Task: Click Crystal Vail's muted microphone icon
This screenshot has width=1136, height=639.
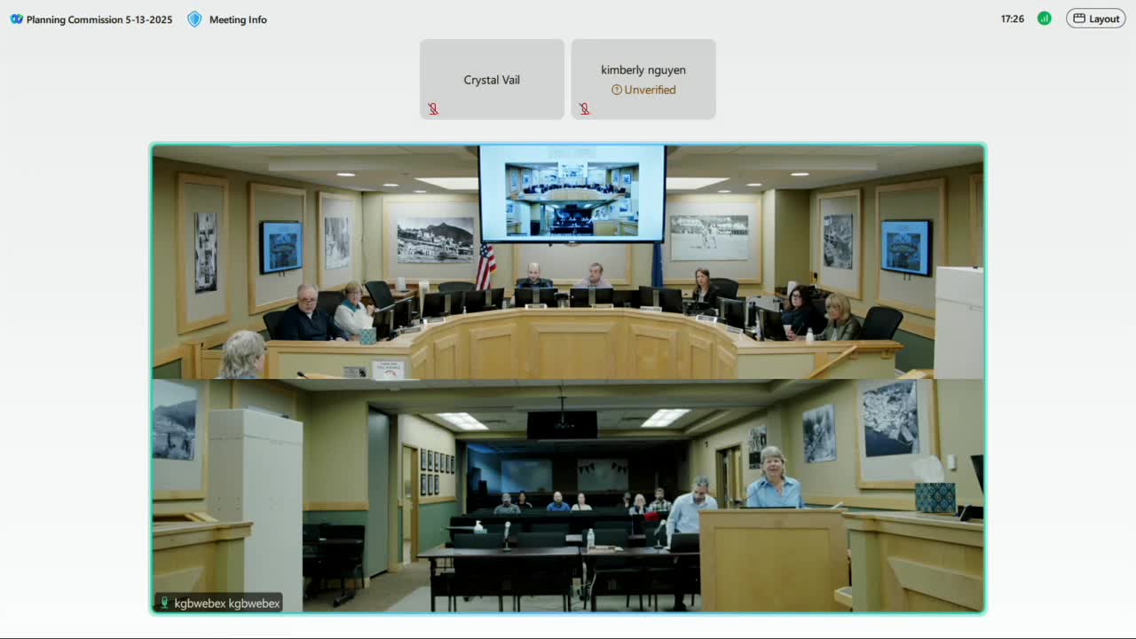Action: 433,109
